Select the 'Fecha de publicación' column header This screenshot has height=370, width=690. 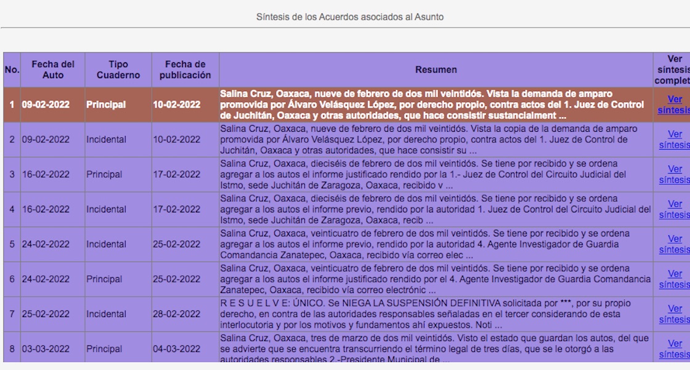tap(185, 70)
